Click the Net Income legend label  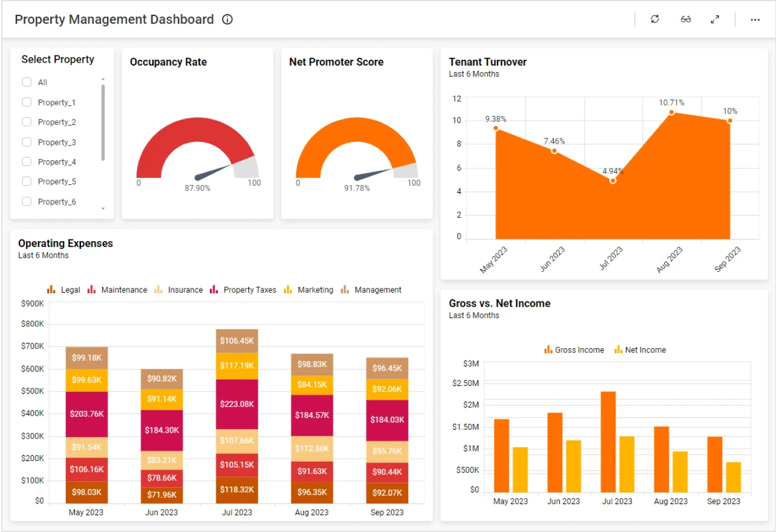point(645,350)
